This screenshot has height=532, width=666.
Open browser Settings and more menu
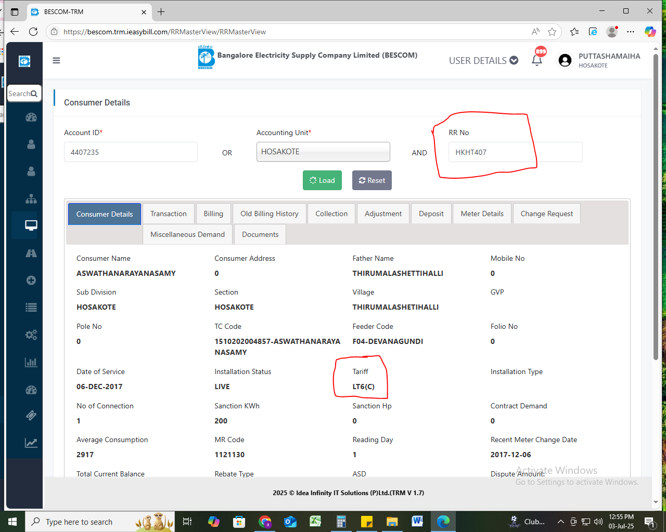(631, 32)
